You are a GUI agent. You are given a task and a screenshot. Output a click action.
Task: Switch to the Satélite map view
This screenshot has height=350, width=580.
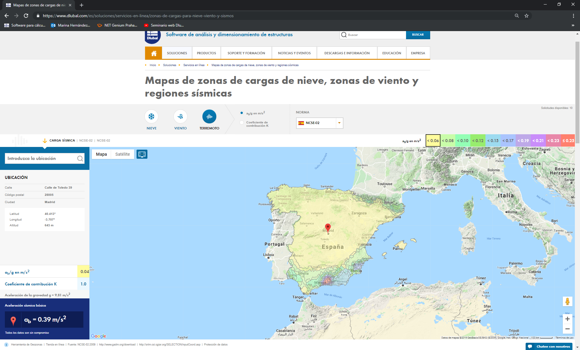[x=122, y=154]
